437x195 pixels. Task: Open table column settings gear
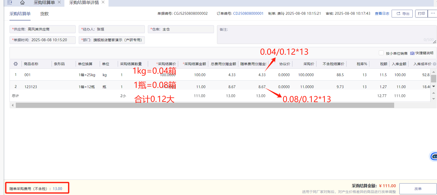(16, 64)
